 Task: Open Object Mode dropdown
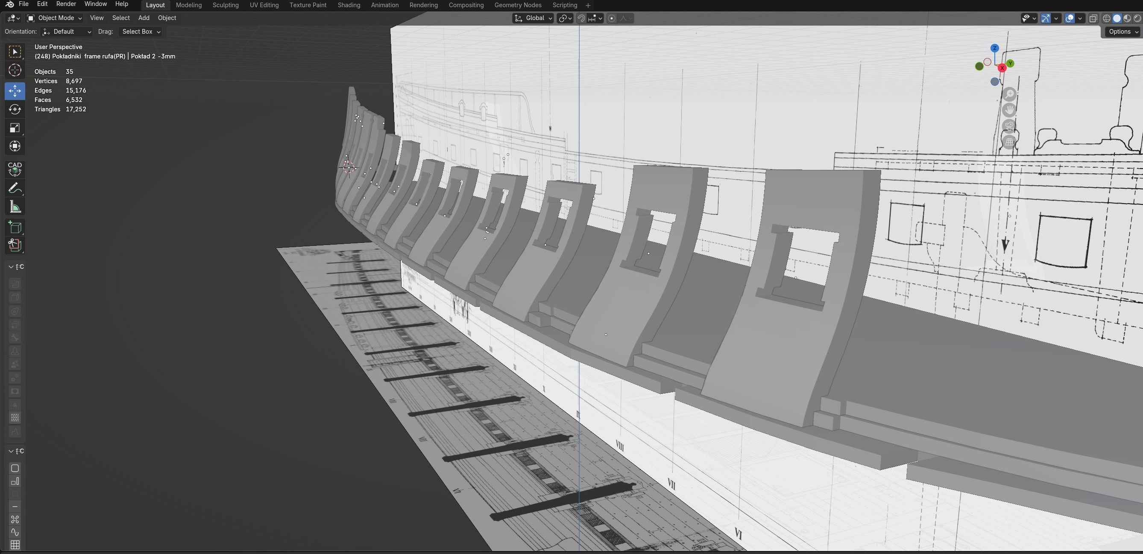point(55,18)
